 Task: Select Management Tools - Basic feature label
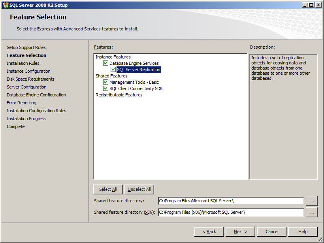tap(134, 82)
